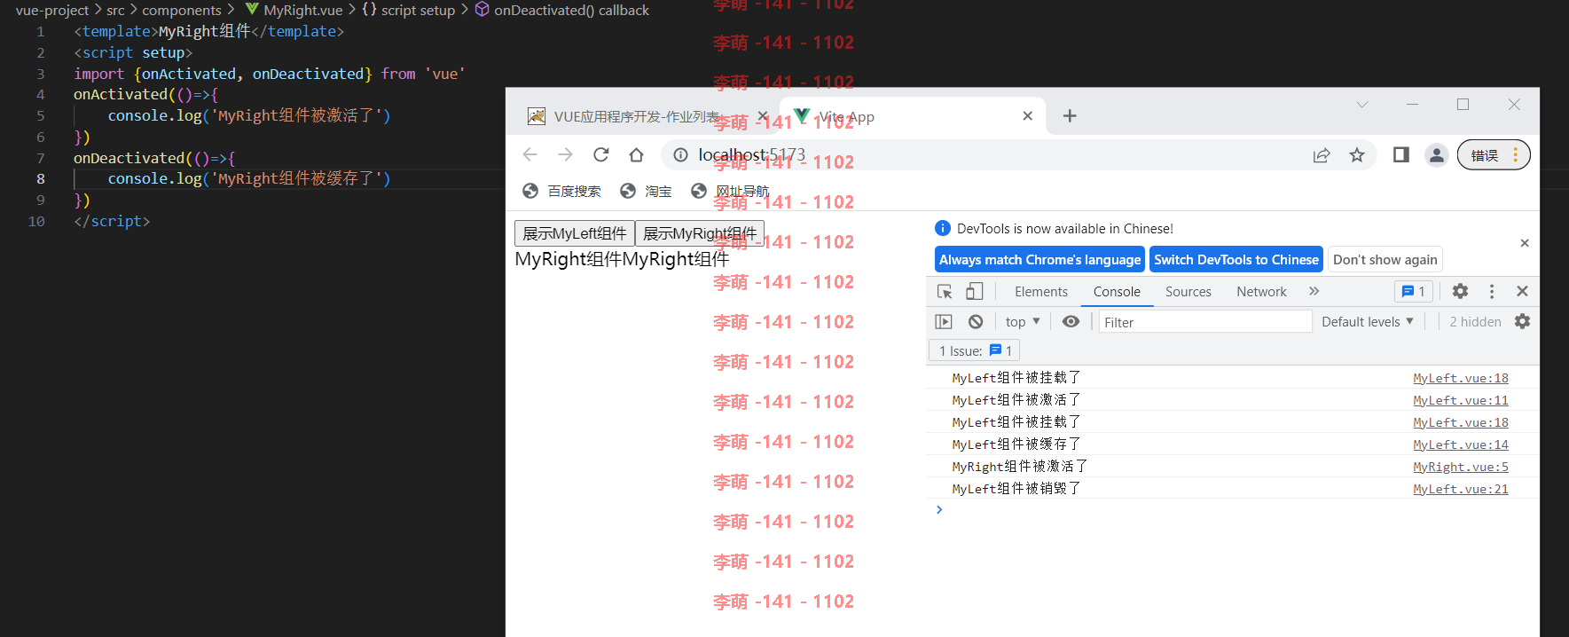Open the 百度搜索 bookmark
Image resolution: width=1569 pixels, height=637 pixels.
click(561, 191)
